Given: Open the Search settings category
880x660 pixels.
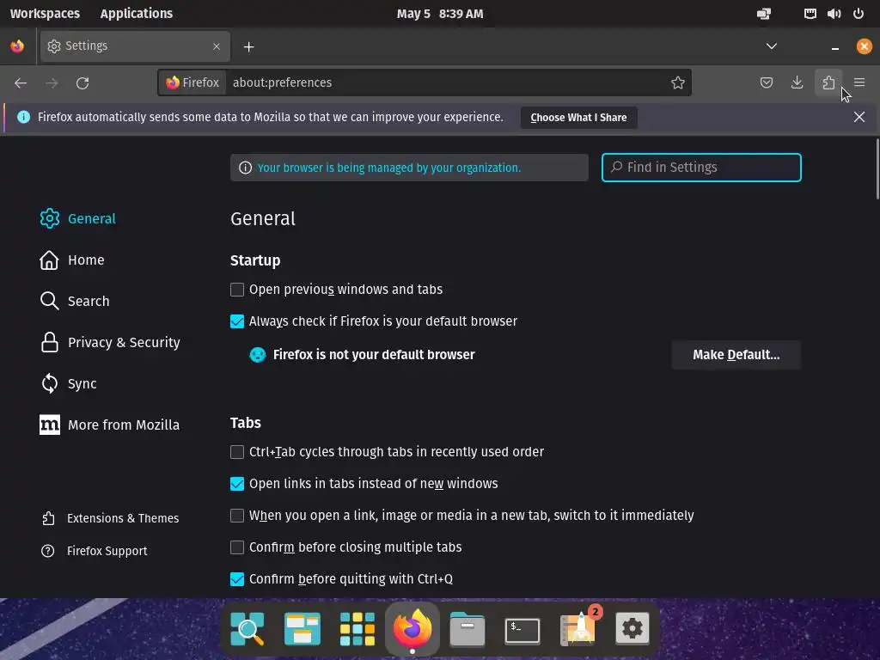Looking at the screenshot, I should [x=74, y=301].
